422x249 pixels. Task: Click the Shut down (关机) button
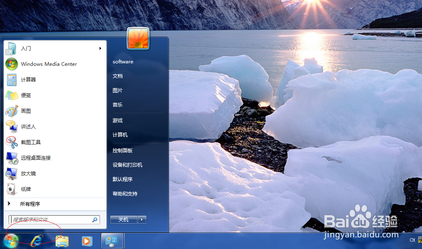click(x=123, y=220)
